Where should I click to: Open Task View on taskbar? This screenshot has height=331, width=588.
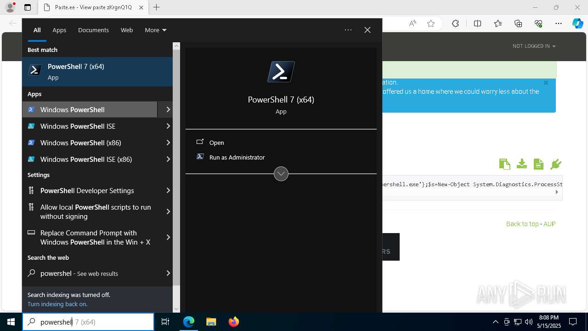[x=165, y=322]
